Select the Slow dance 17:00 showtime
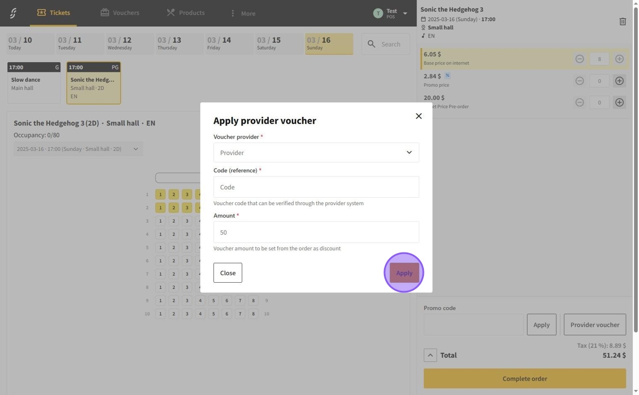This screenshot has width=639, height=395. pos(34,83)
